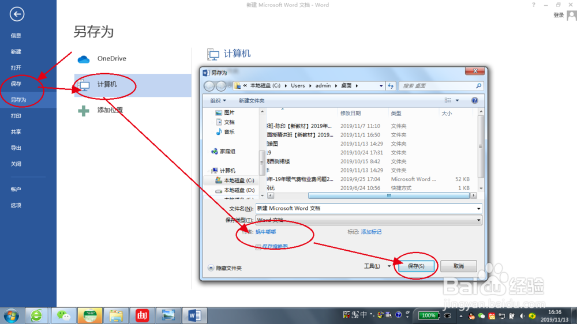Open the red 由 app taskbar icon
Screen dimensions: 577x324
142,315
